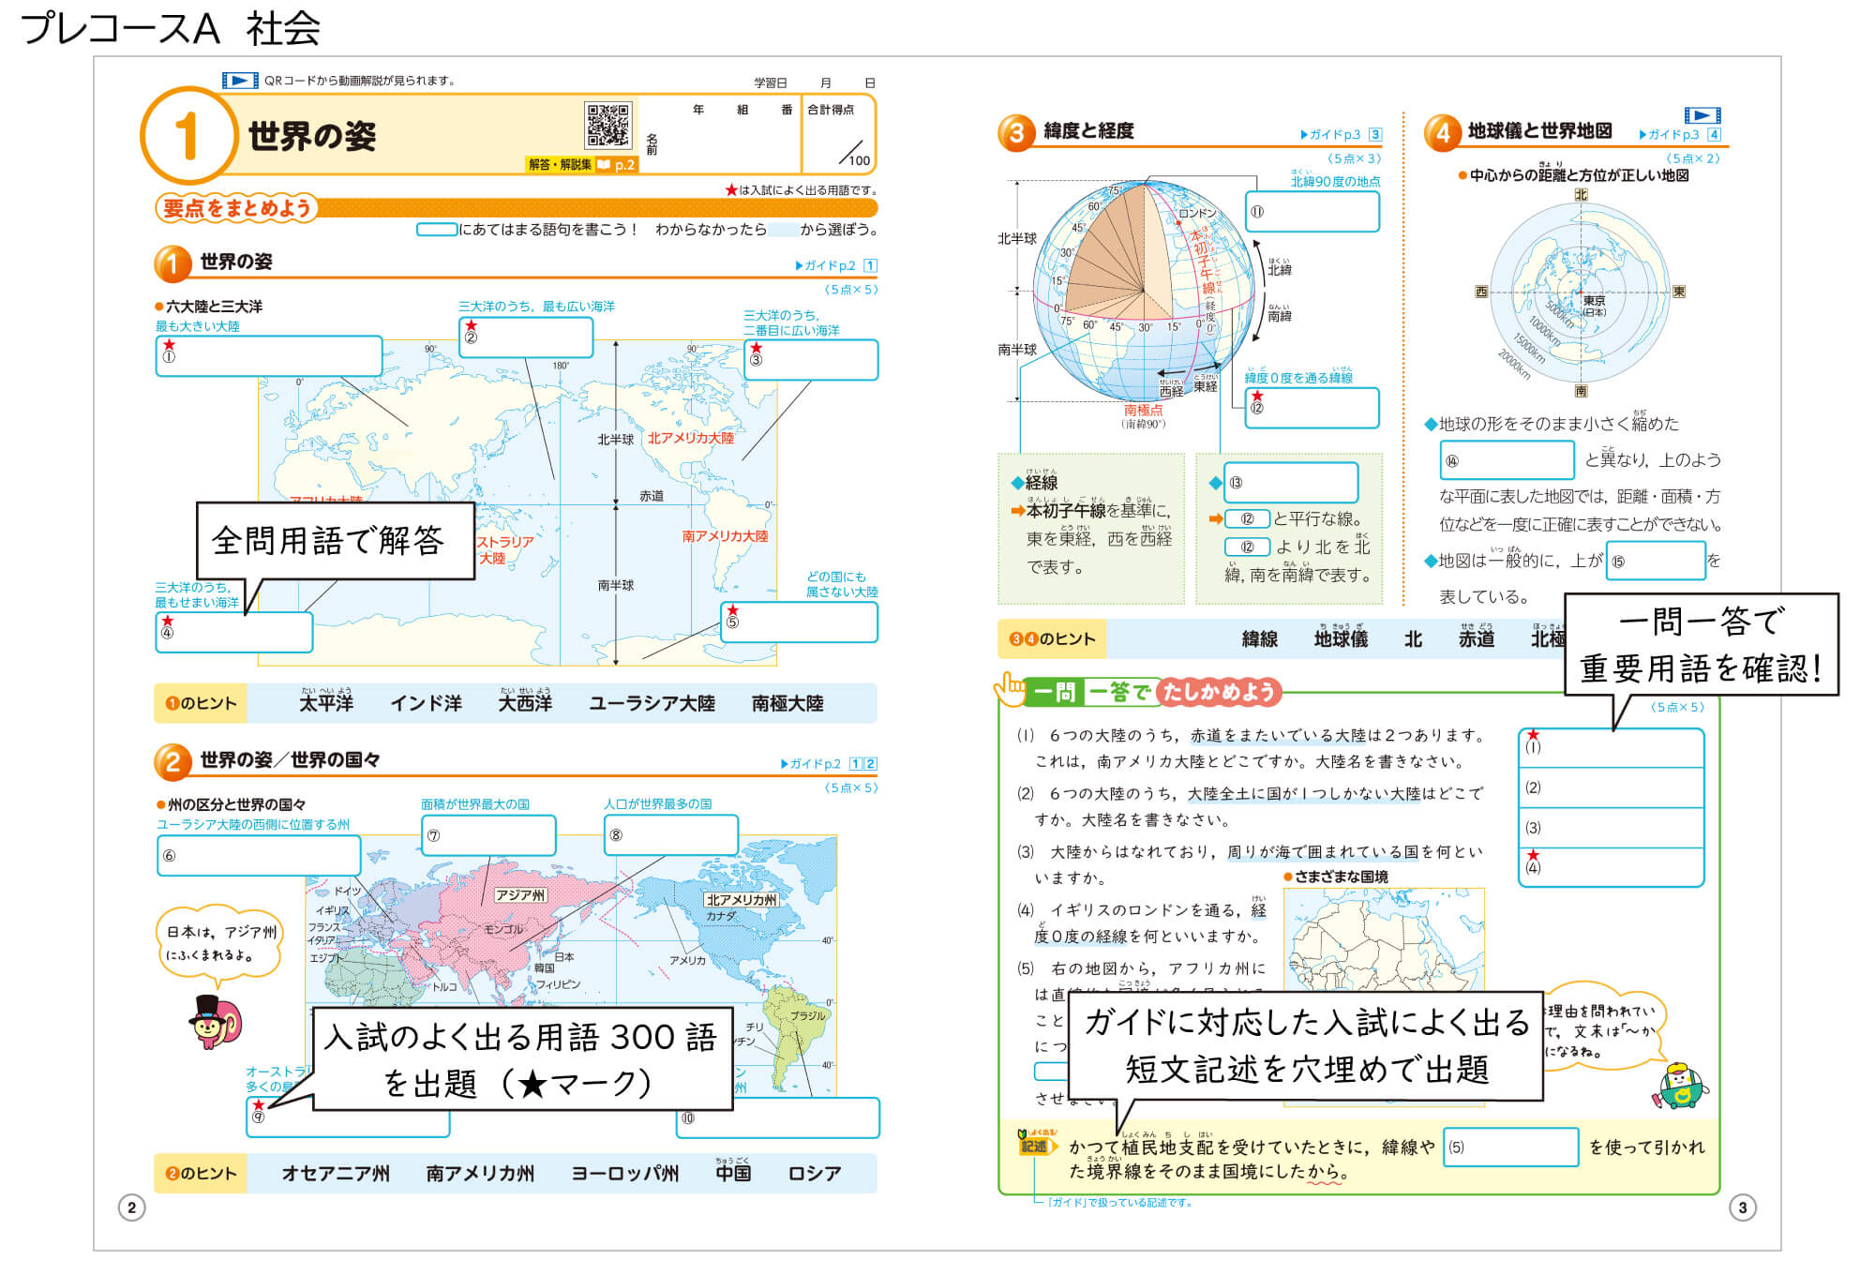
Task: Click answer box ⑥ under ユーラシア大陸の西側
Action: tap(259, 856)
